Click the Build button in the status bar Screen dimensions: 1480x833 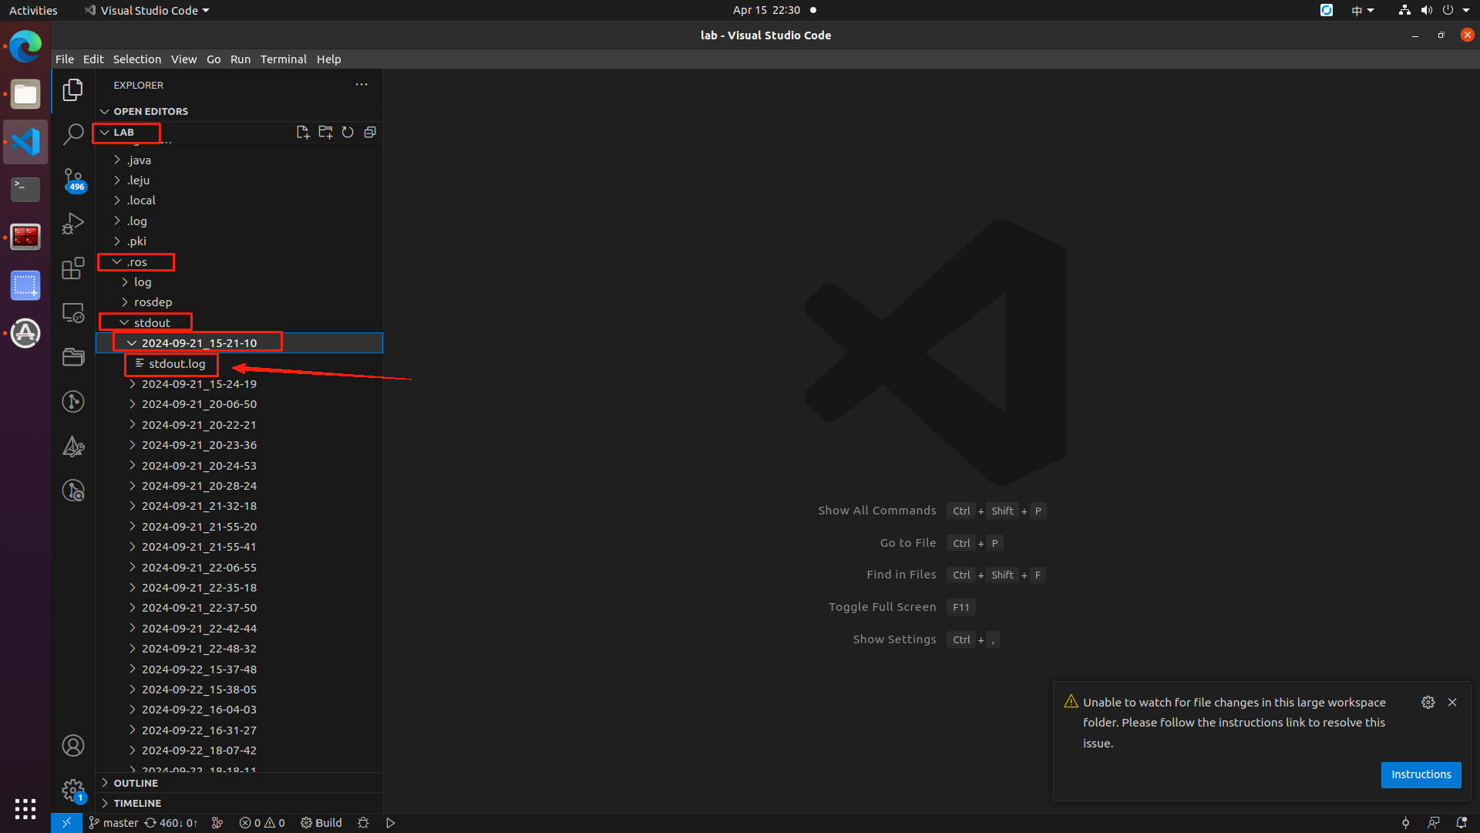321,822
